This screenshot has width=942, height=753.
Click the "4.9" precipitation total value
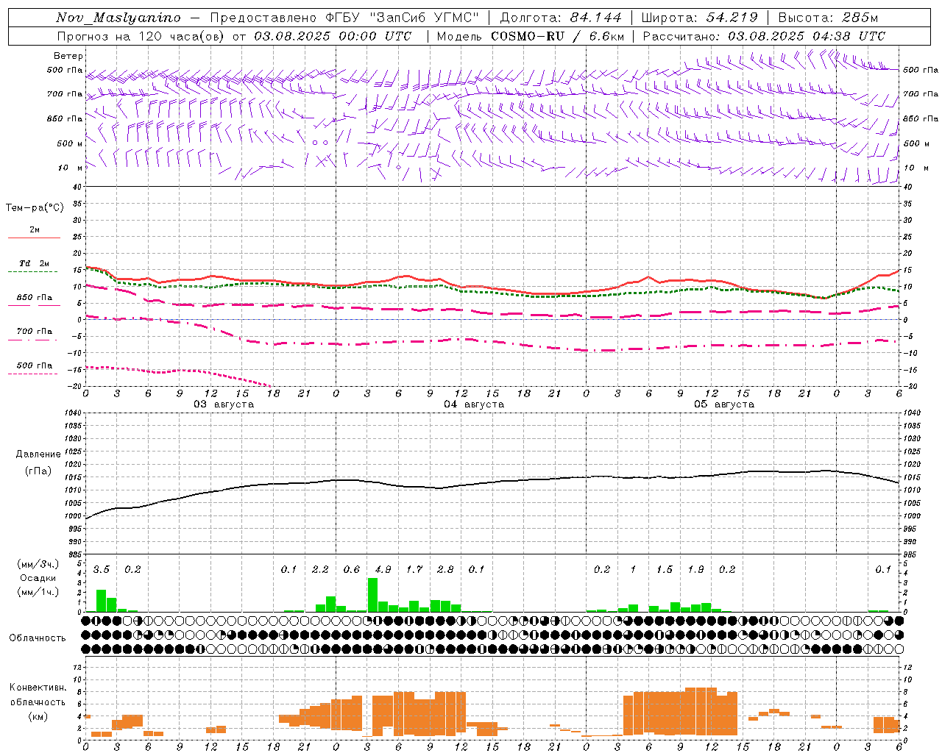pos(383,569)
